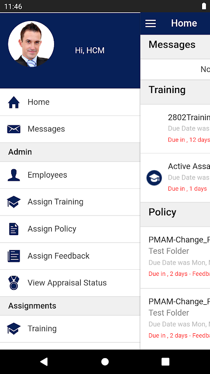This screenshot has width=210, height=374.
Task: Close the drawer with hamburger menu icon
Action: pos(151,23)
